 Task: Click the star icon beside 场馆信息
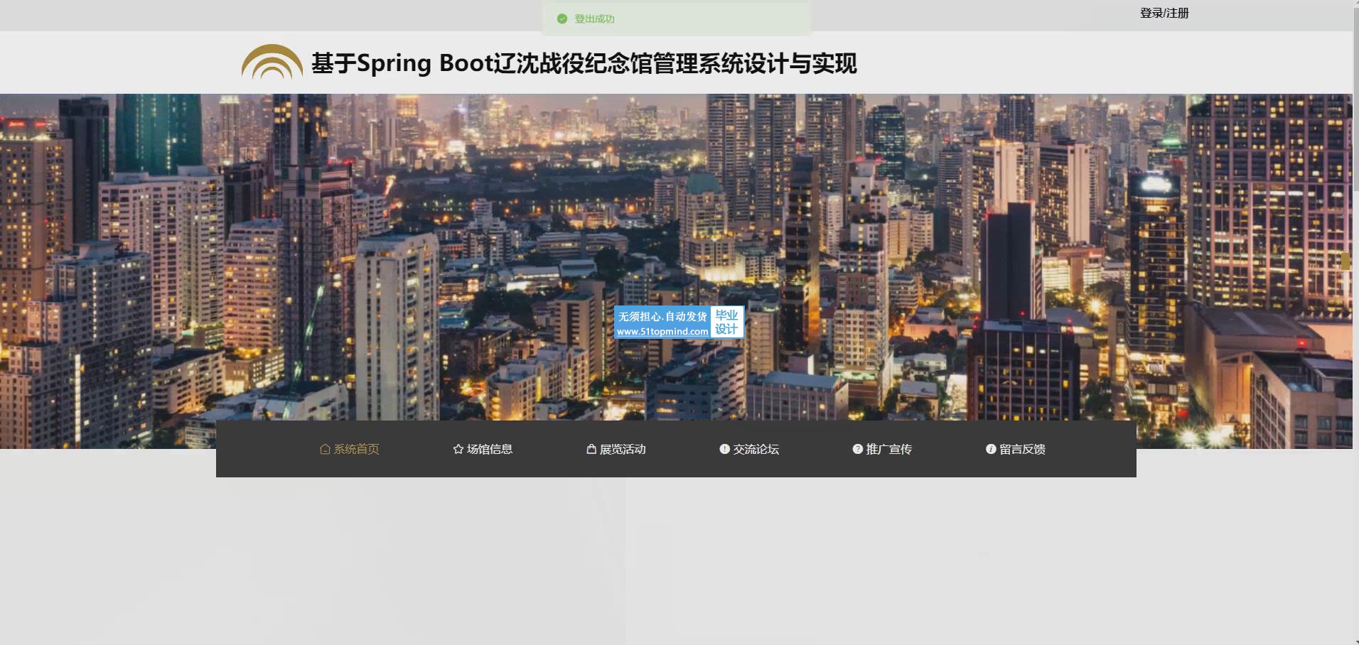(x=458, y=449)
